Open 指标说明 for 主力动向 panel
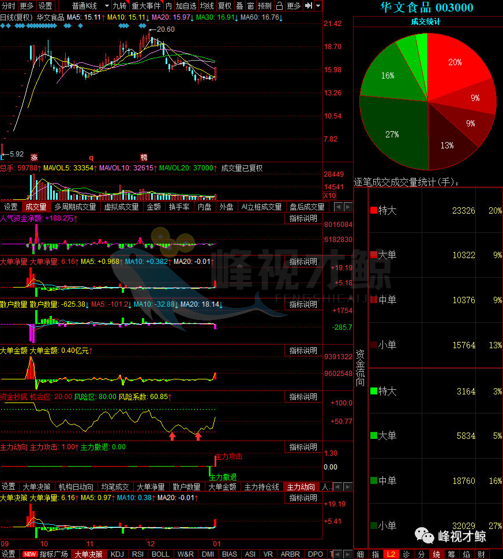503x559 pixels. pos(303,447)
